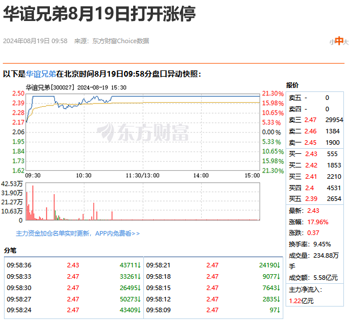Screen dimensions: 353x323
Task: Click the 东方财富 watermark logo on chart
Action: click(143, 133)
